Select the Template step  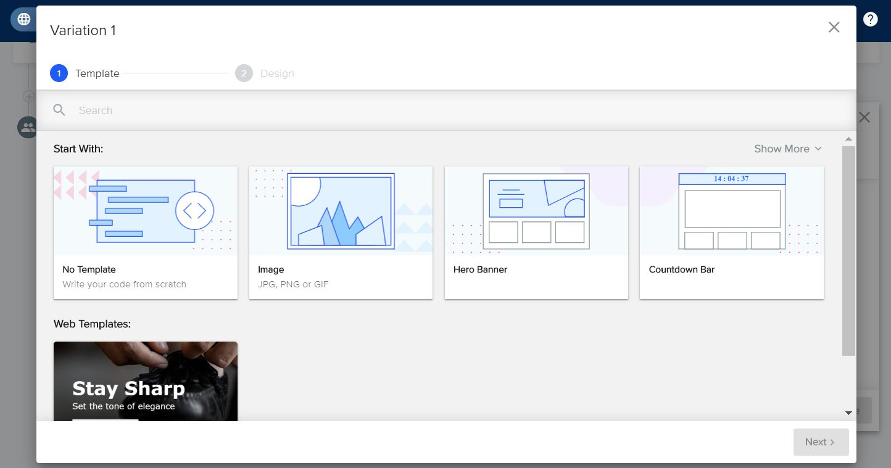pos(97,73)
